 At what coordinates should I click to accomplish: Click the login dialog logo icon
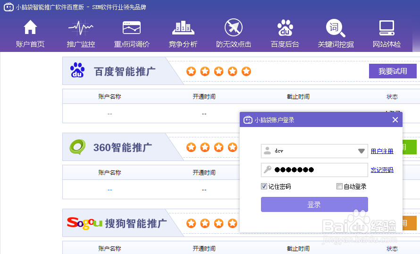(248, 120)
